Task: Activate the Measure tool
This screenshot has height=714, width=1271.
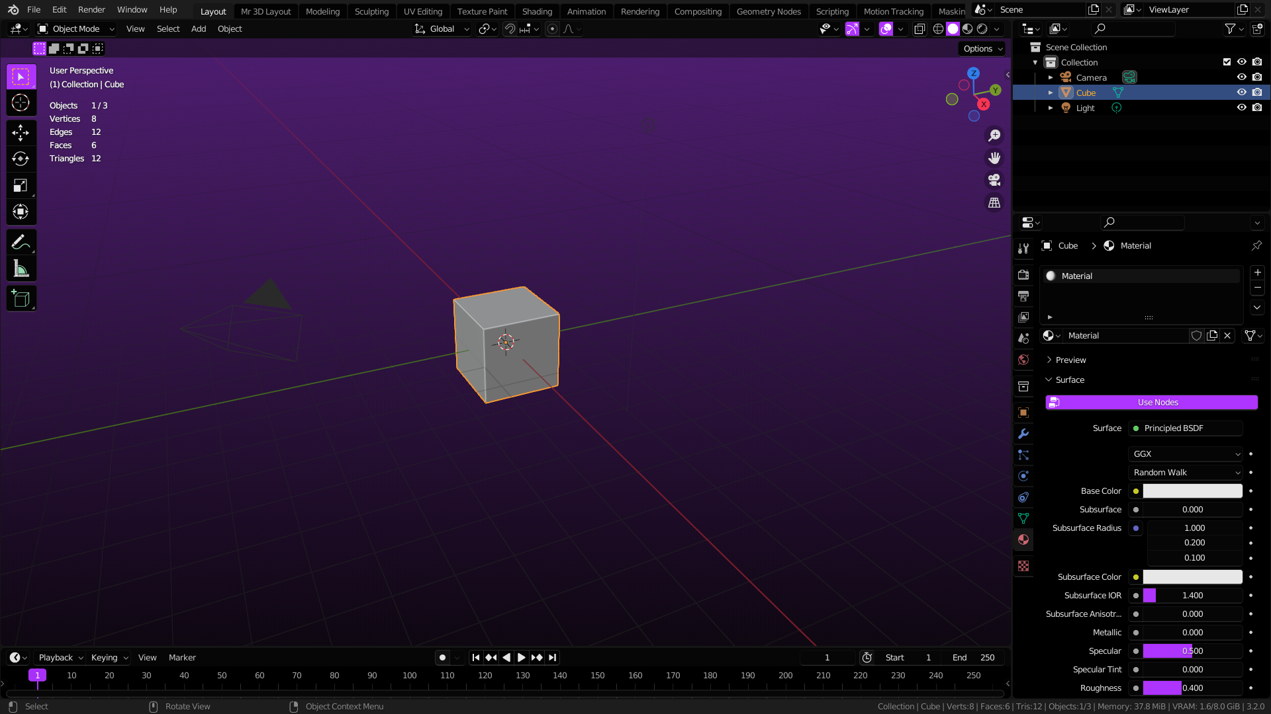Action: pos(21,268)
